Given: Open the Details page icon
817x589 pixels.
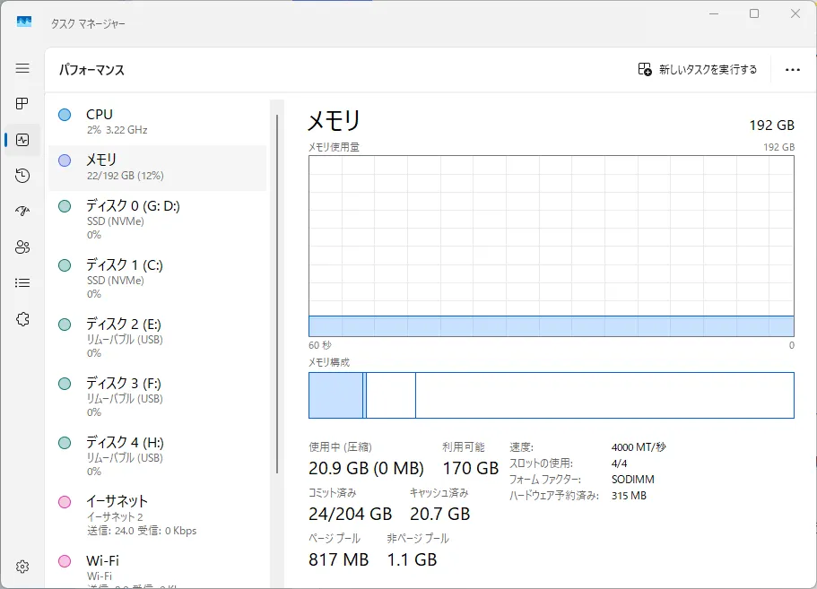Looking at the screenshot, I should point(22,283).
